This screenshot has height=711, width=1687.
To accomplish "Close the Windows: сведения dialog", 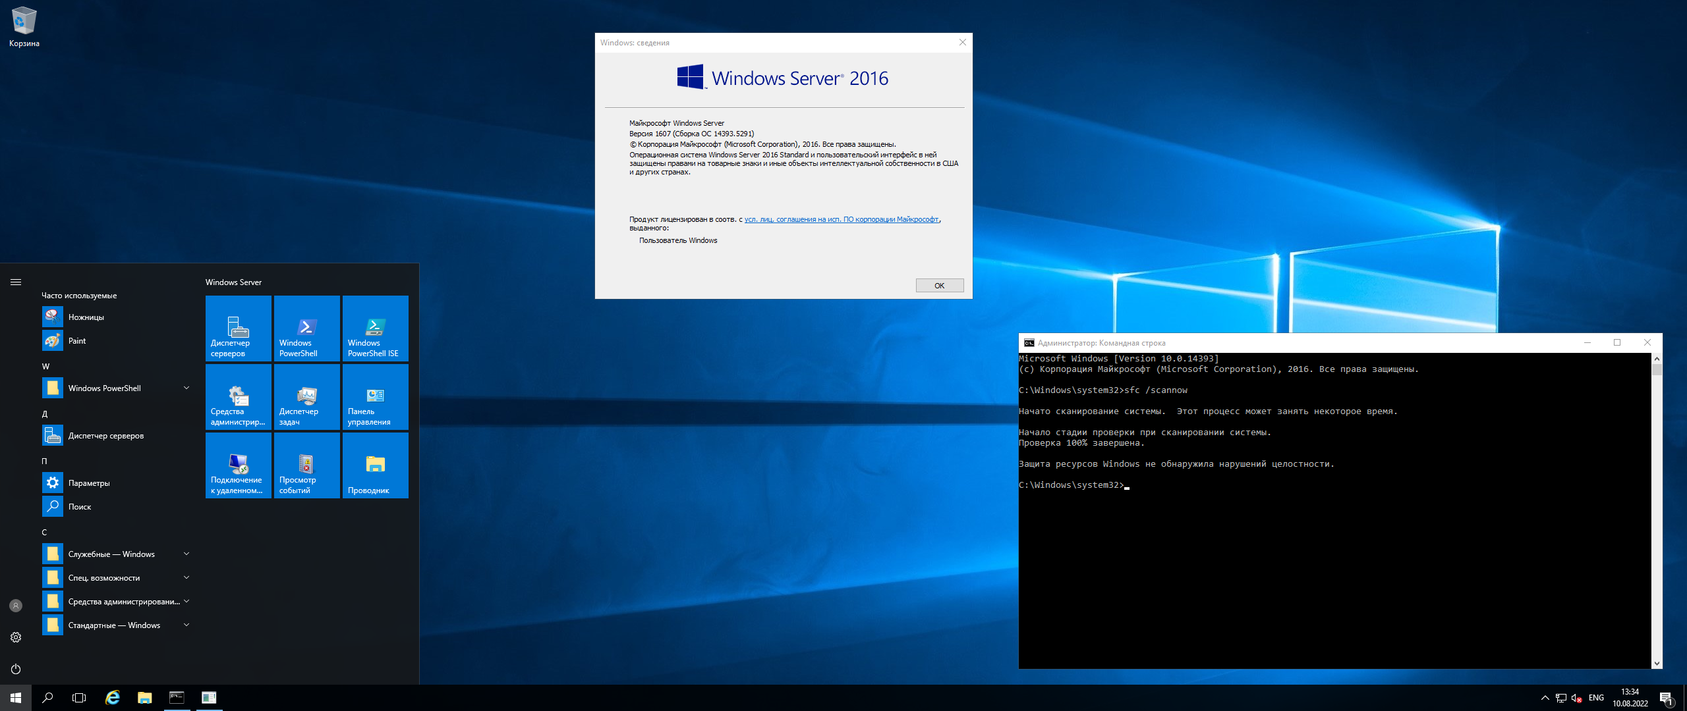I will (963, 43).
